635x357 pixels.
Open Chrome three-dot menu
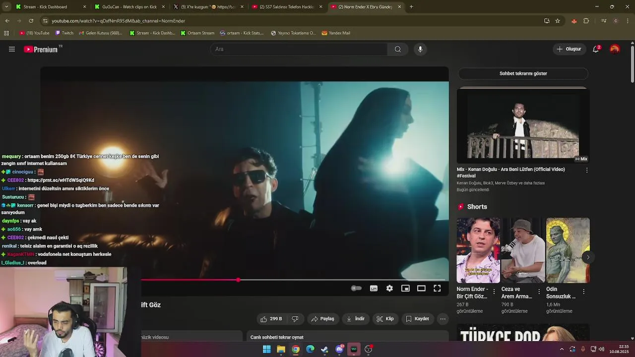coord(628,21)
